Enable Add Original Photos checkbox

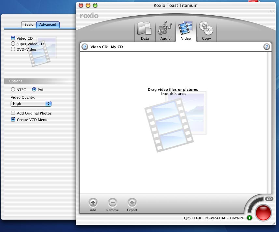pos(13,113)
